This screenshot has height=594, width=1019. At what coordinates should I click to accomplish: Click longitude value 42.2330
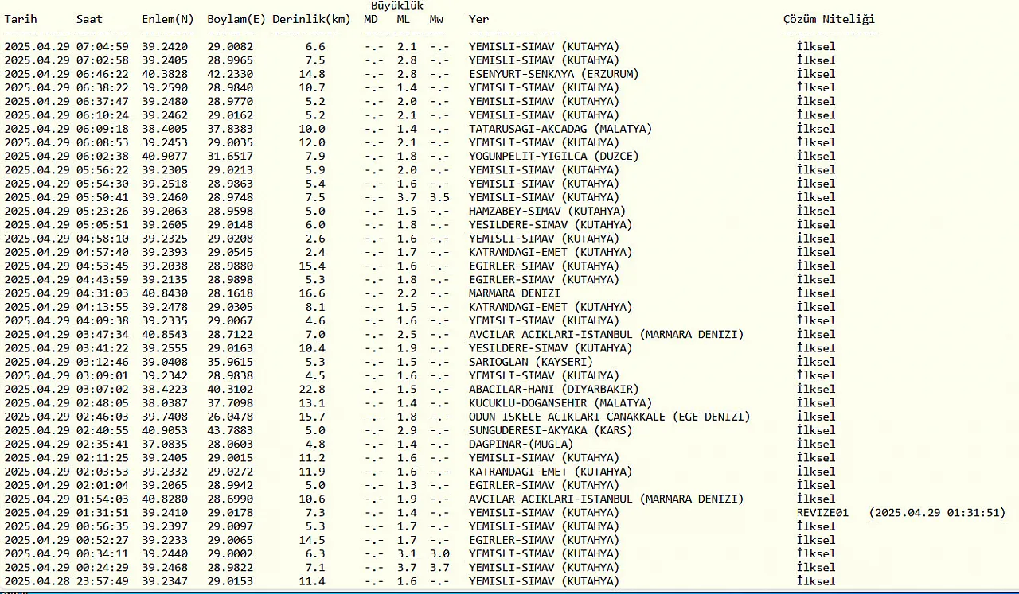click(x=230, y=74)
